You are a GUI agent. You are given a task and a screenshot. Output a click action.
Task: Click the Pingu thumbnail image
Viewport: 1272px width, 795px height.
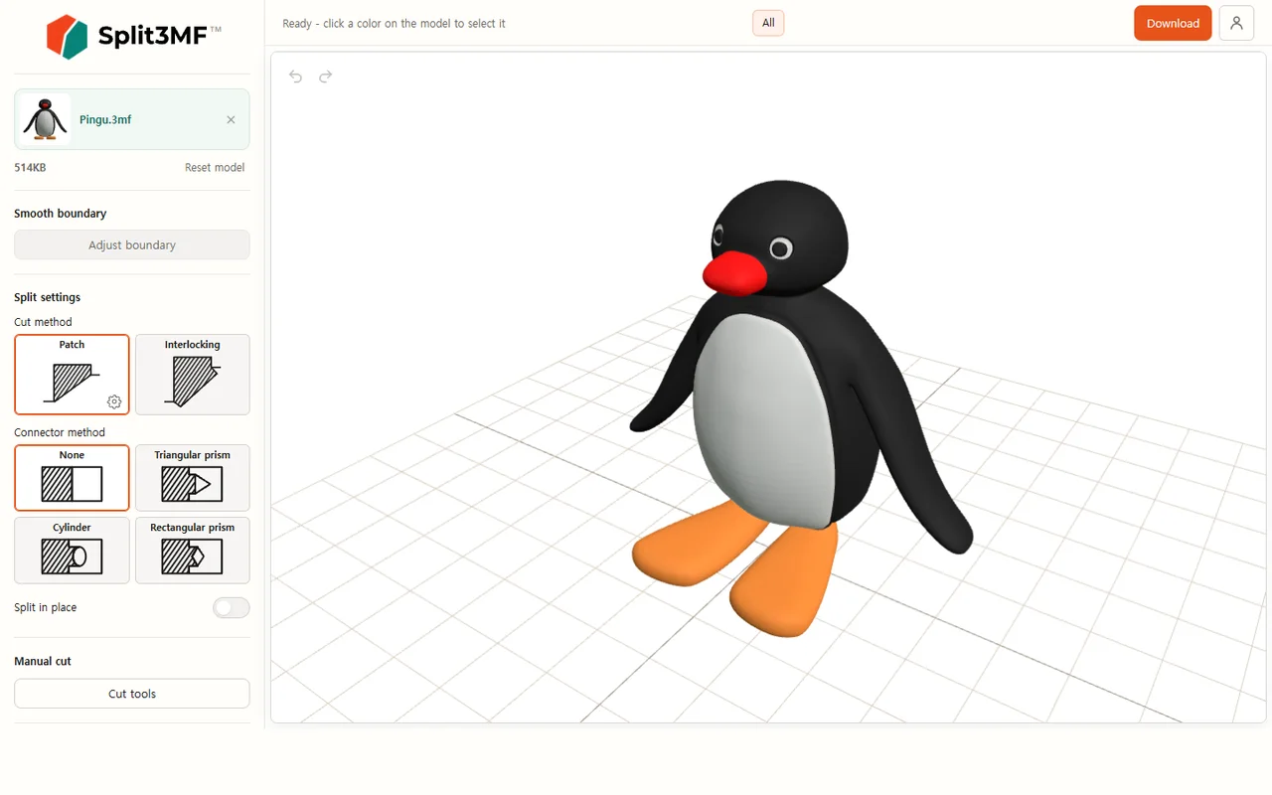(45, 119)
